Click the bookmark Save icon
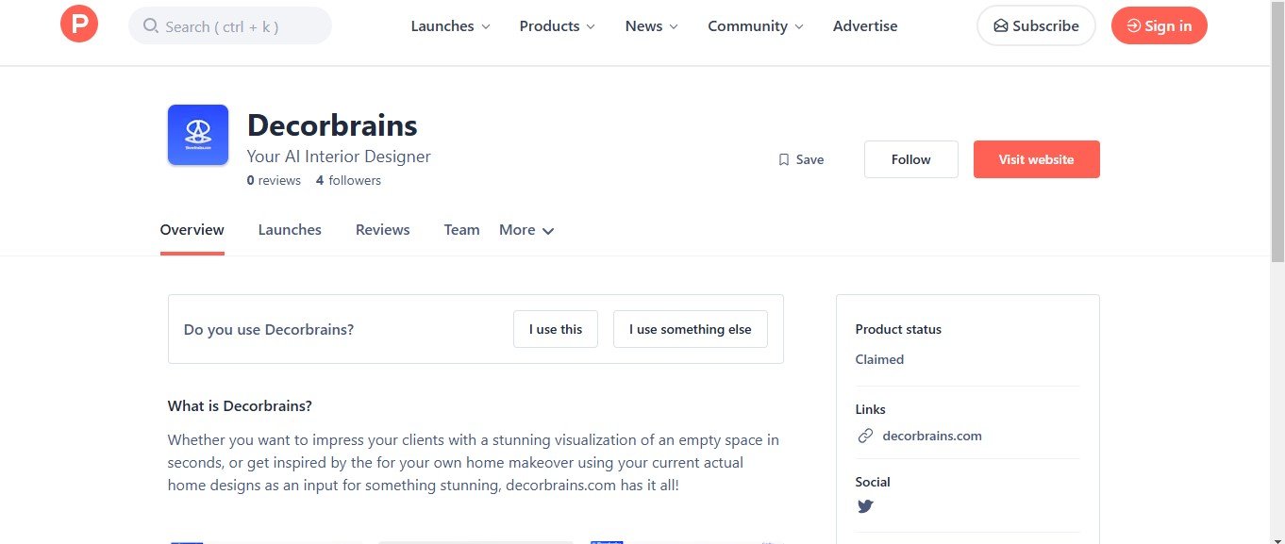 tap(784, 160)
